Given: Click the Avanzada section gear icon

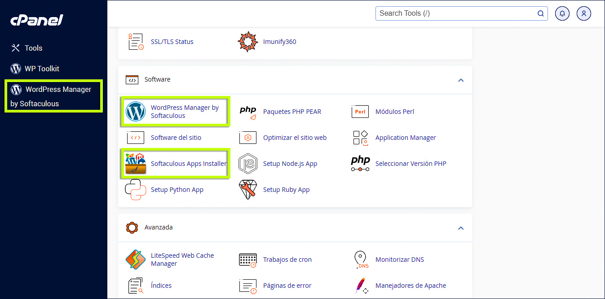Looking at the screenshot, I should [132, 228].
